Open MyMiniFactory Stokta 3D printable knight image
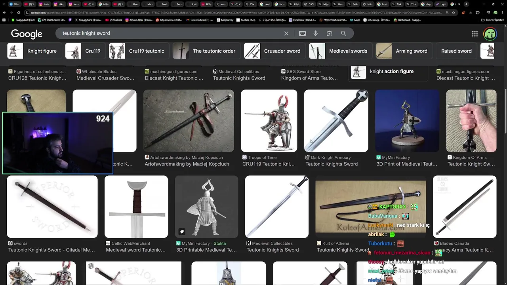Screen dimensions: 507x285 (206, 207)
